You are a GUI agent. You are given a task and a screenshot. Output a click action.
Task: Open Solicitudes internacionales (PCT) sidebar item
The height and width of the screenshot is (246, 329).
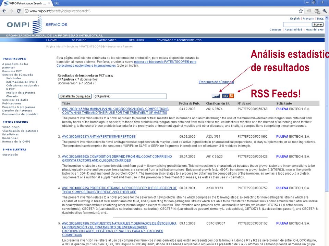pos(21,80)
